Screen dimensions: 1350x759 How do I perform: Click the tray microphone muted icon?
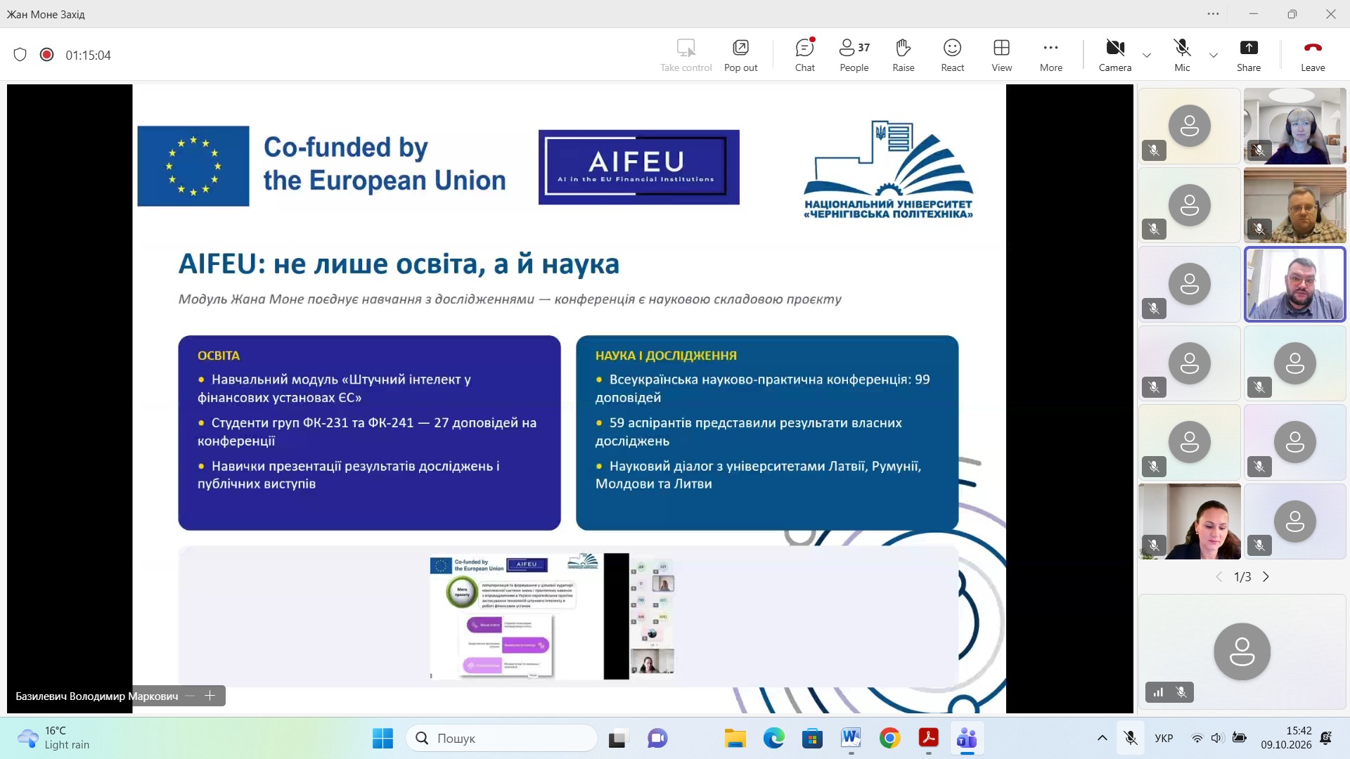[x=1131, y=738]
